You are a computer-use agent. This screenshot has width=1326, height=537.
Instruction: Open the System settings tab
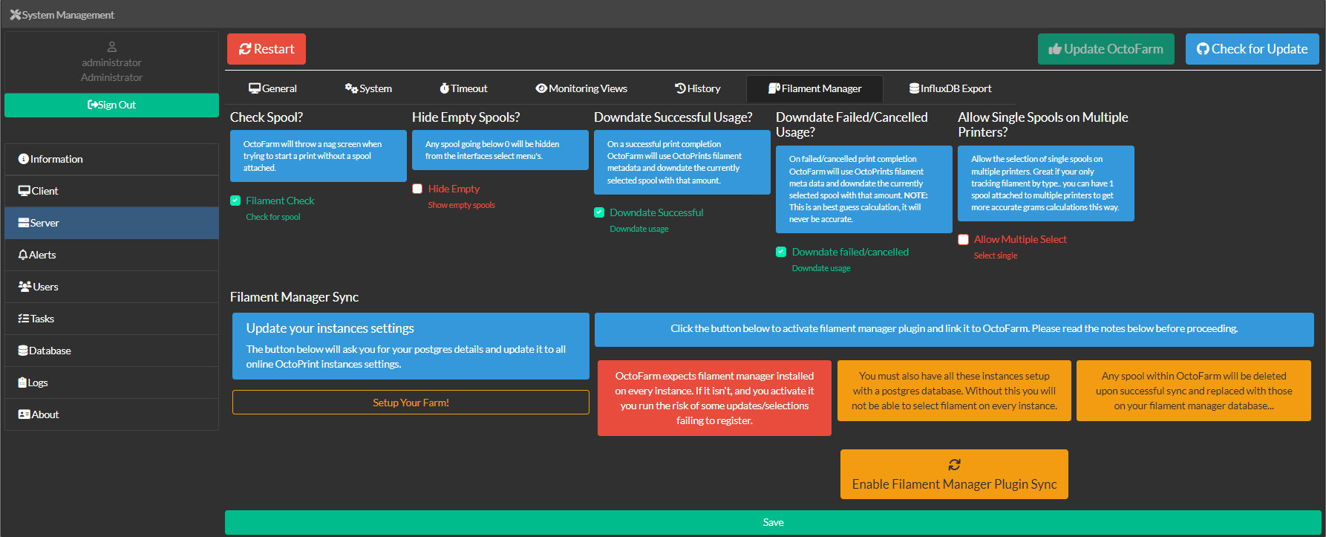(x=368, y=88)
